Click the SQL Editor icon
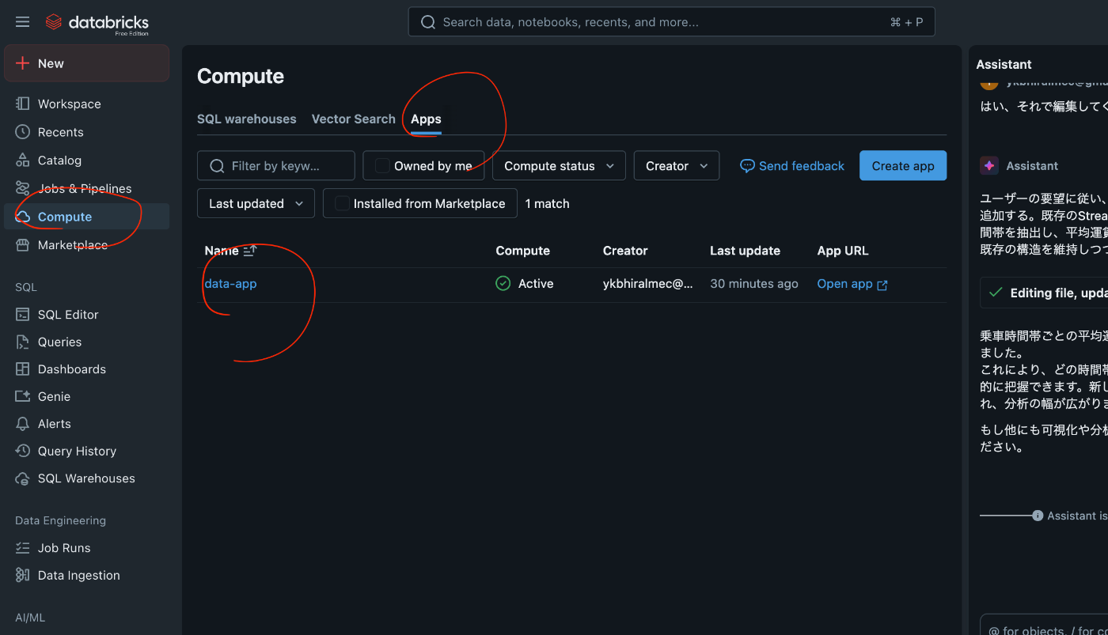 pos(23,315)
